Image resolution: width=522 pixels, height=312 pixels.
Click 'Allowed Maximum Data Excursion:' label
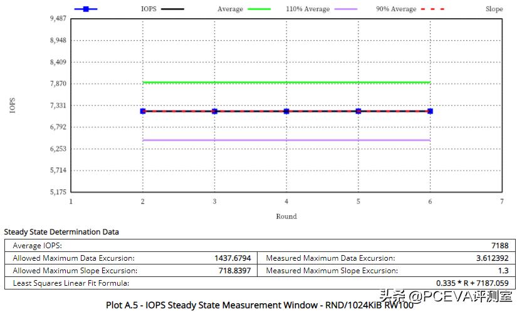[x=73, y=258]
